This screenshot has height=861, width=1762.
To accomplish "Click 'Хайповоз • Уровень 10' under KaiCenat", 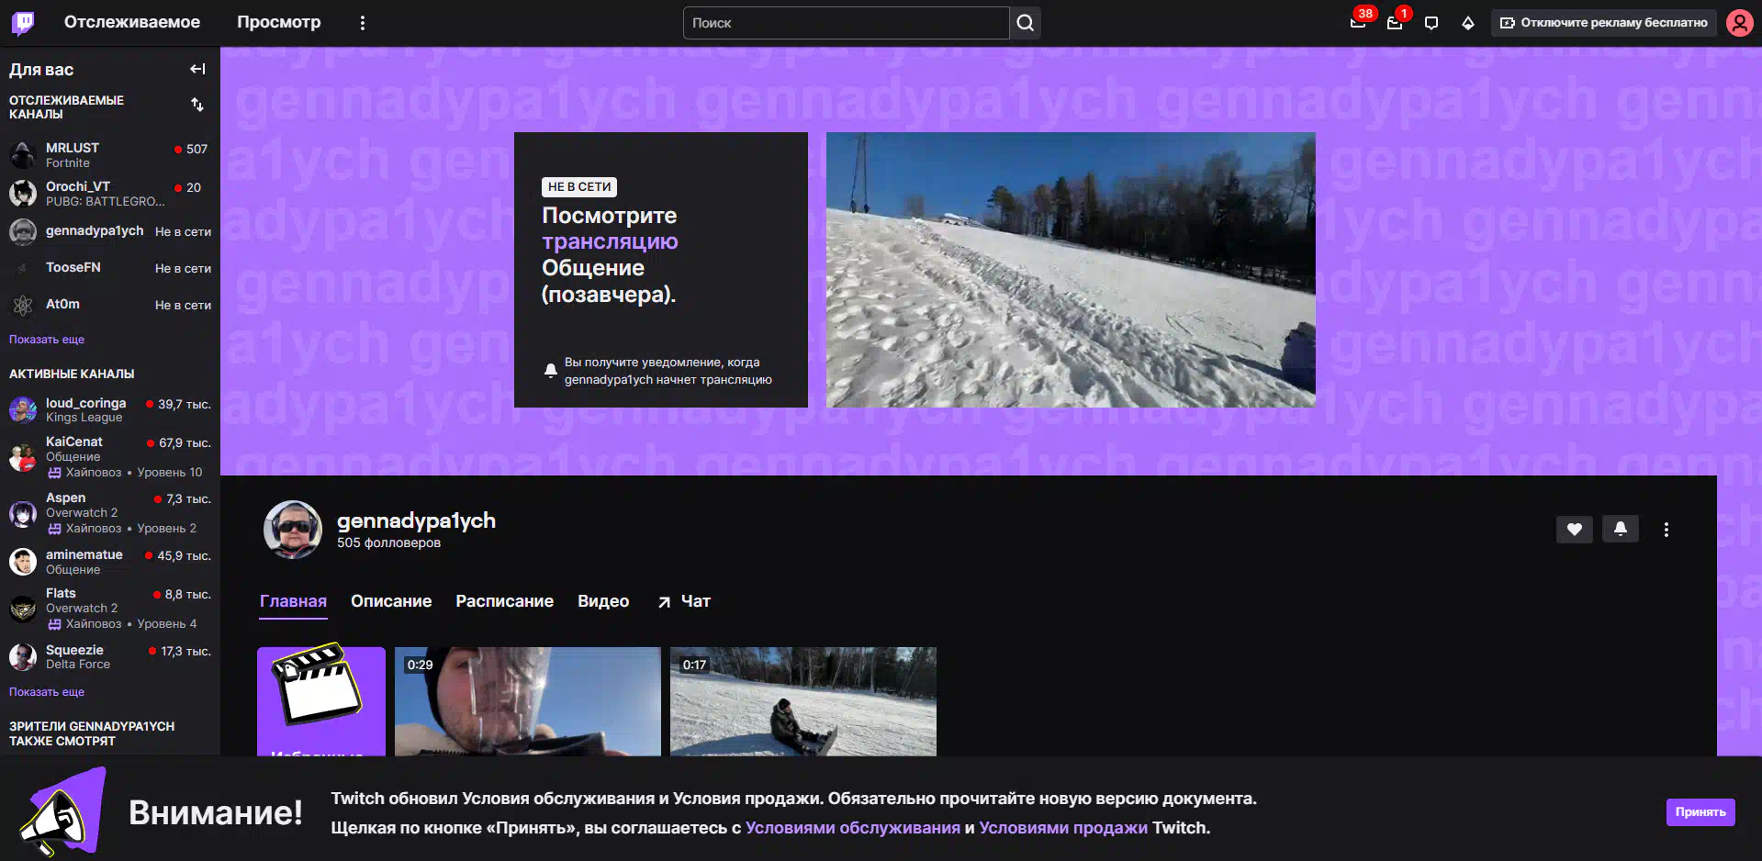I will click(125, 473).
